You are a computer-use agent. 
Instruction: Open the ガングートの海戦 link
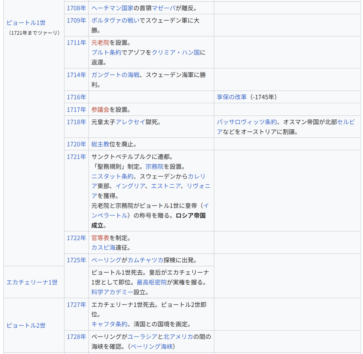(115, 75)
